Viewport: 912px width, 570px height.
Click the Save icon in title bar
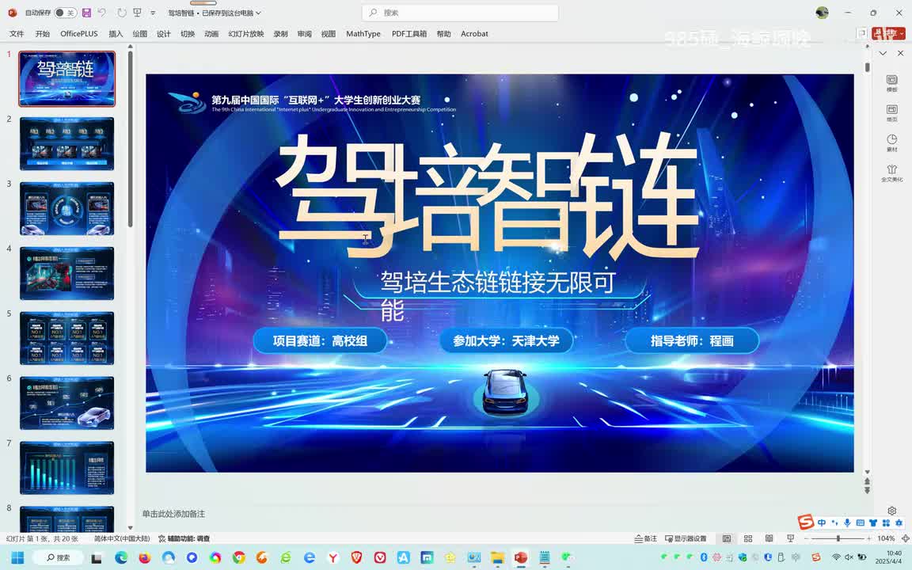86,13
